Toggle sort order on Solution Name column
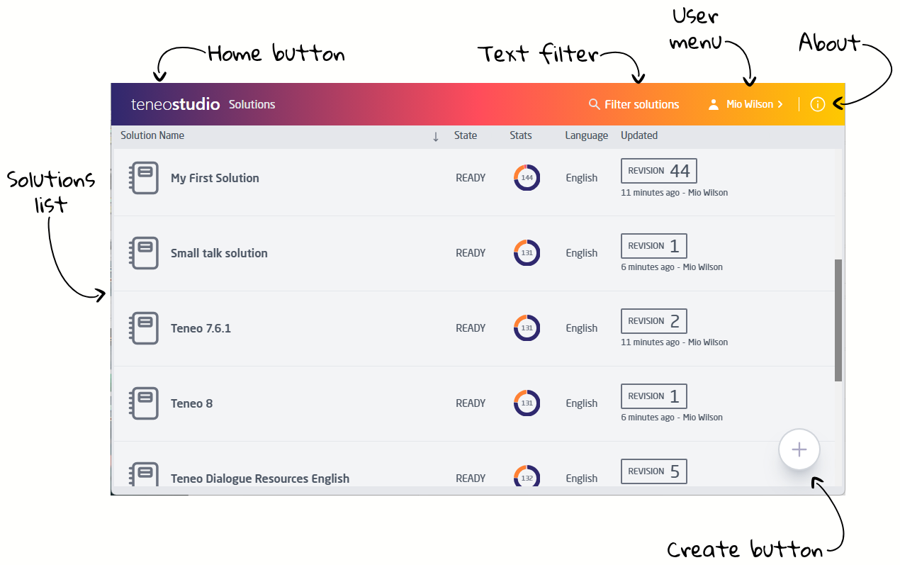The height and width of the screenshot is (565, 900). coord(435,135)
